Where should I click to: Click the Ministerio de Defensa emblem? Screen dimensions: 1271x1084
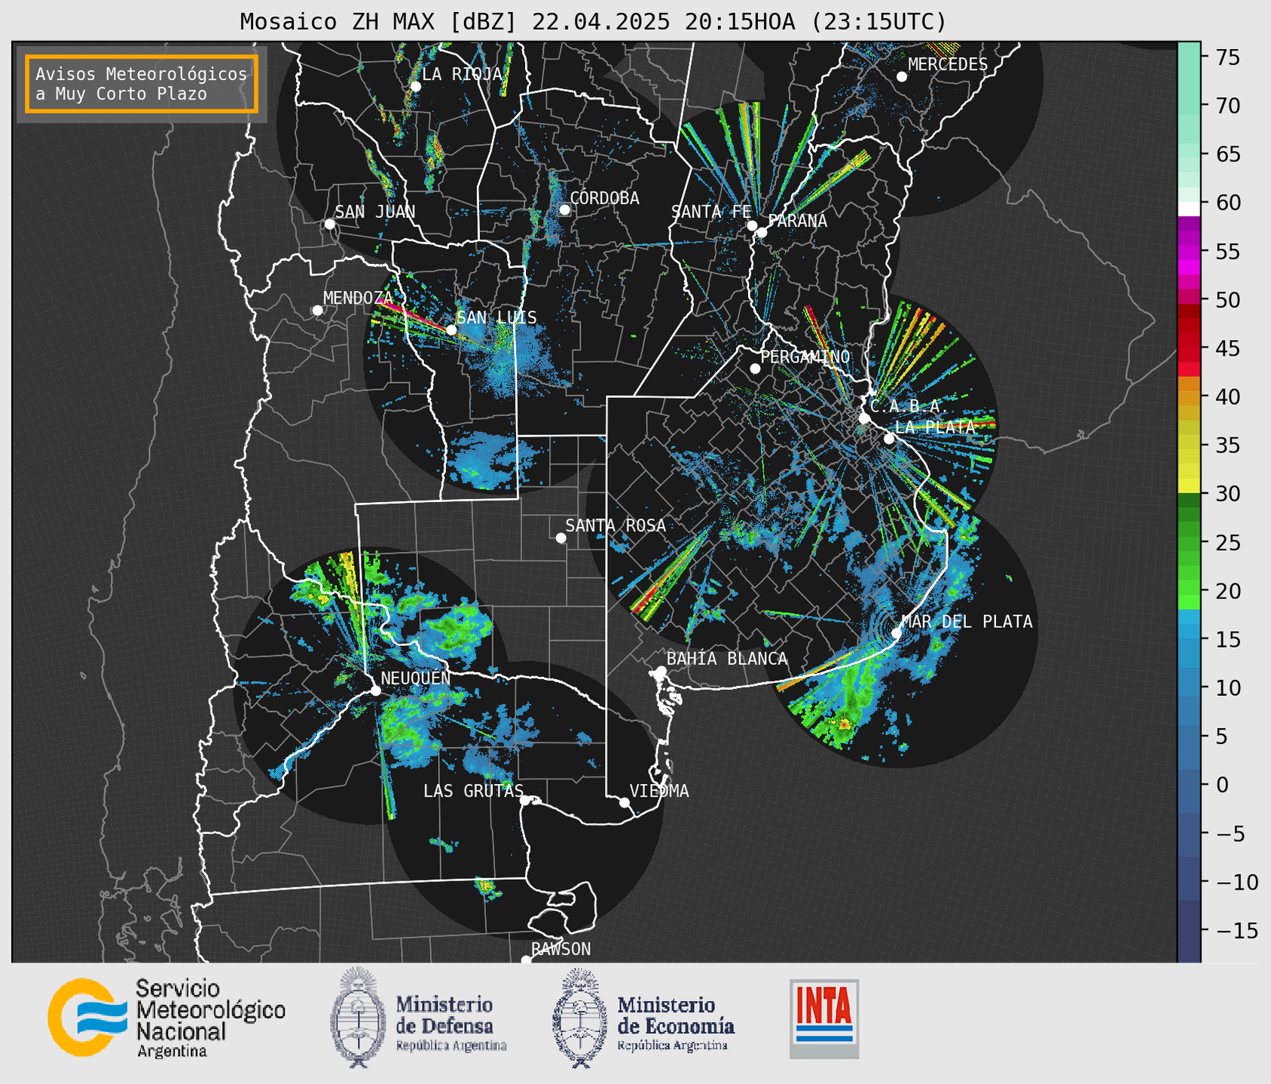pyautogui.click(x=358, y=1017)
